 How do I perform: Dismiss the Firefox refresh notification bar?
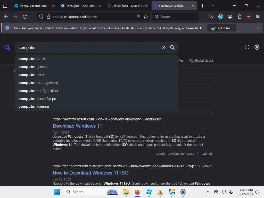tap(258, 28)
